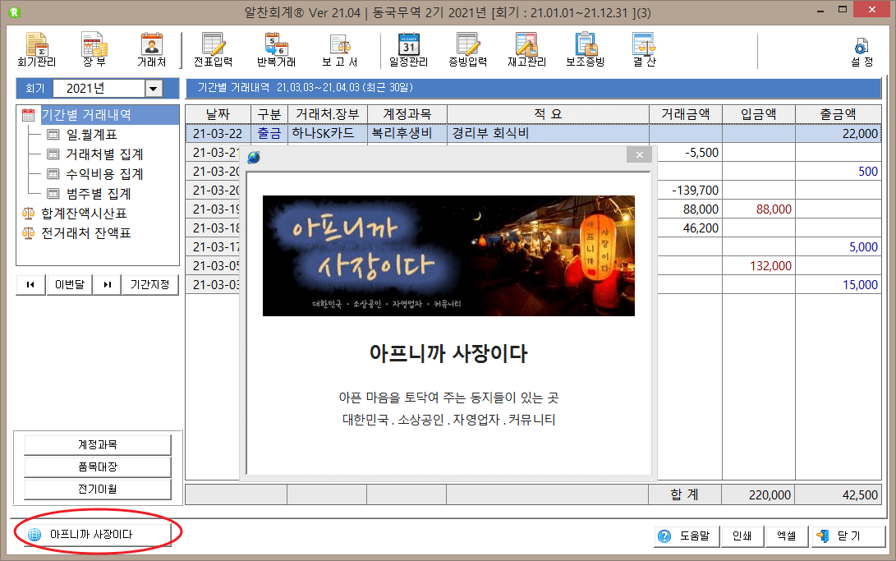
Task: Select 일.월계표 tree item
Action: [91, 135]
